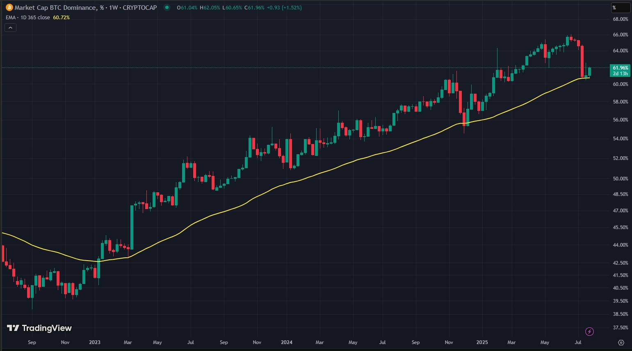Viewport: 632px width, 351px height.
Task: Click the 54.00% price axis label
Action: 621,139
